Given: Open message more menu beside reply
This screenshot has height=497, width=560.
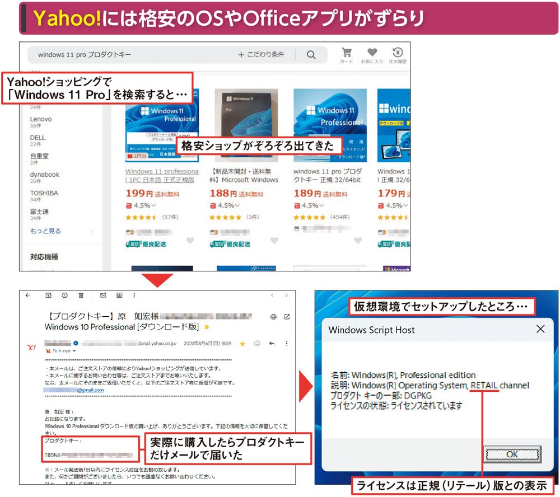Looking at the screenshot, I should [286, 344].
